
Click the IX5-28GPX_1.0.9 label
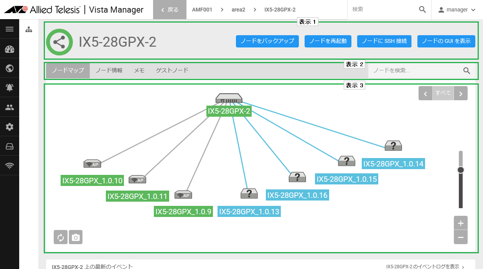183,212
